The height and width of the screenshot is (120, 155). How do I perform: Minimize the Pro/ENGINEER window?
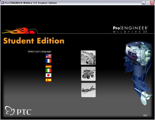point(144,3)
